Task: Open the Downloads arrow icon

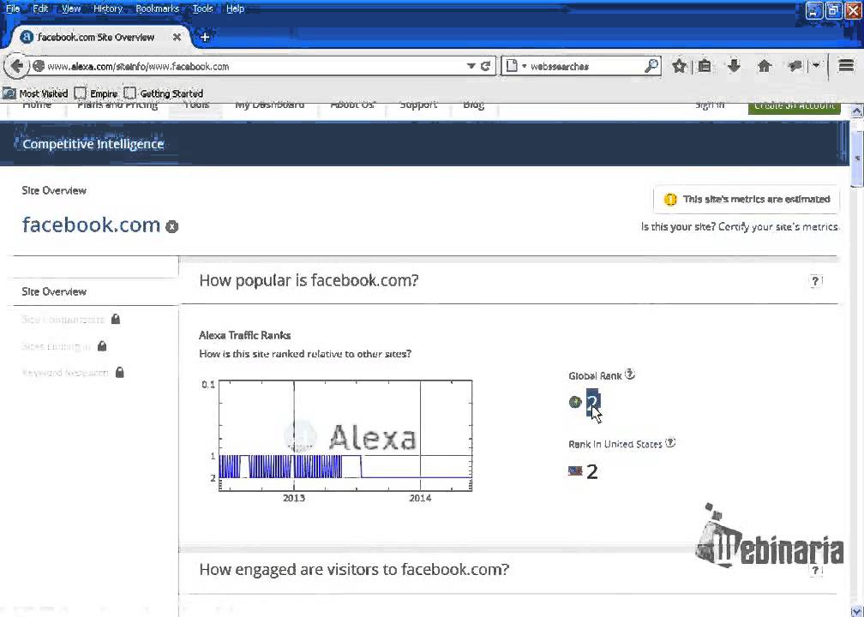Action: 734,66
